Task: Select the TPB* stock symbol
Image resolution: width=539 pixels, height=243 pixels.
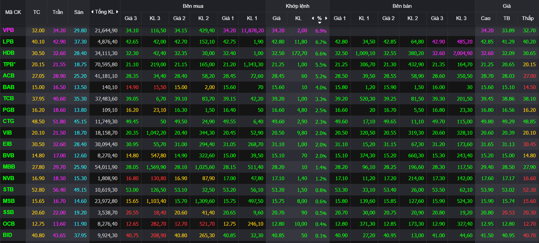Action: (9, 64)
